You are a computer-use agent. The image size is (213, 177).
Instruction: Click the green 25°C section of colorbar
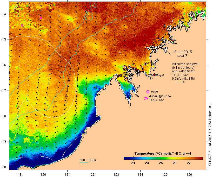coord(161,158)
